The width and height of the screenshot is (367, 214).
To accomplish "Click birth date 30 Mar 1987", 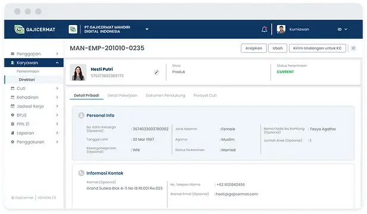I will point(143,139).
